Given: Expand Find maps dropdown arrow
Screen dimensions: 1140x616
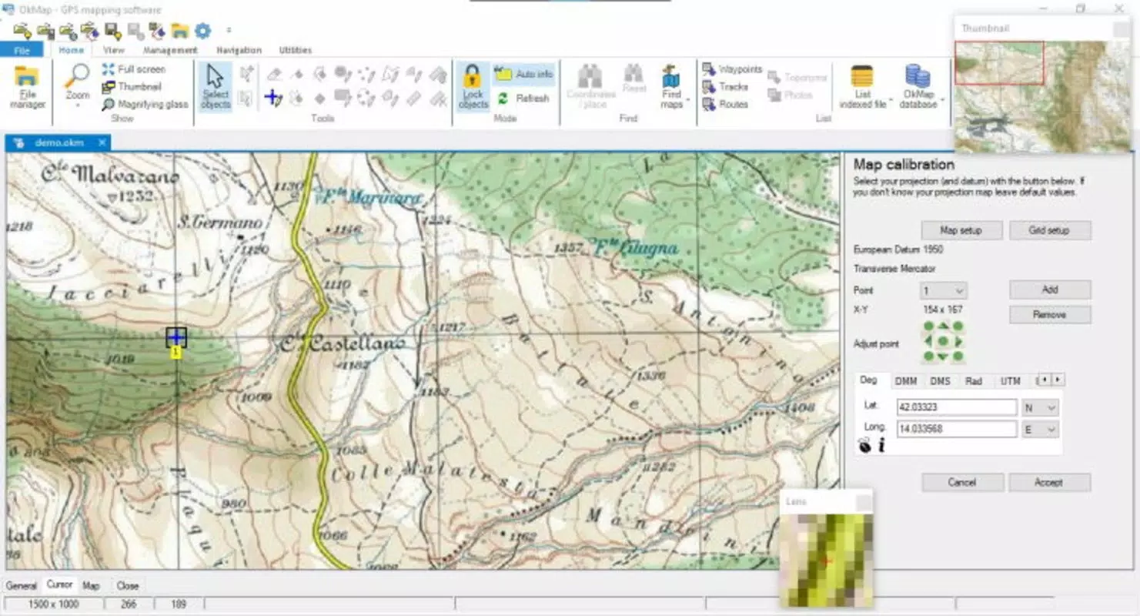Looking at the screenshot, I should (687, 100).
